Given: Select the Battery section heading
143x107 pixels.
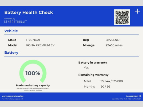Looking at the screenshot, I should (x=11, y=53).
